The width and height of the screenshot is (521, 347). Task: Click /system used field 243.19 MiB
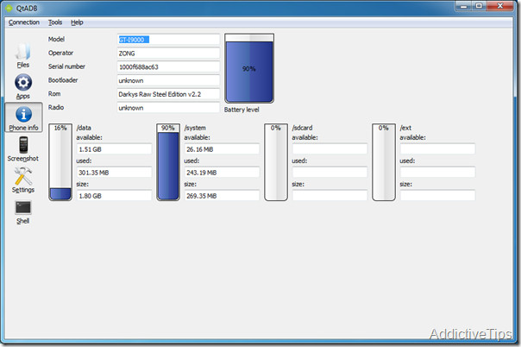[222, 173]
